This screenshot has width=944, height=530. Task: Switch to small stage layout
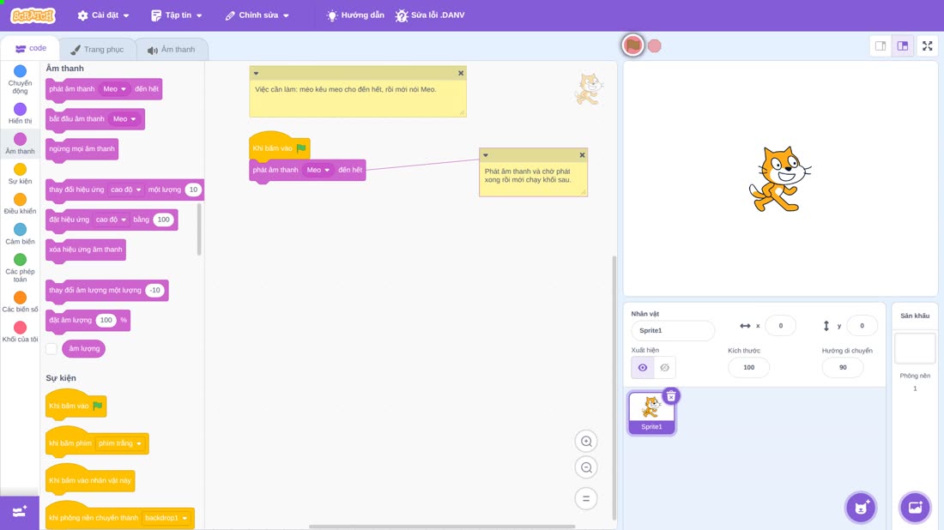880,45
